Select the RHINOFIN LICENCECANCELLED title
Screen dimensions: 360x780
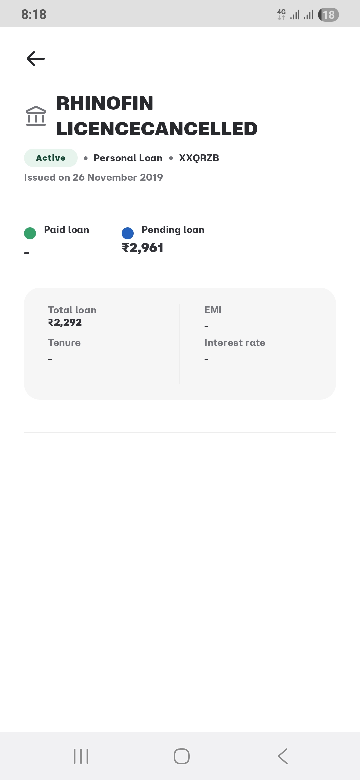[x=157, y=116]
